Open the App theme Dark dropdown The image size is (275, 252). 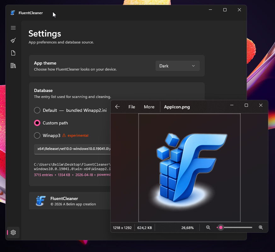(x=177, y=66)
